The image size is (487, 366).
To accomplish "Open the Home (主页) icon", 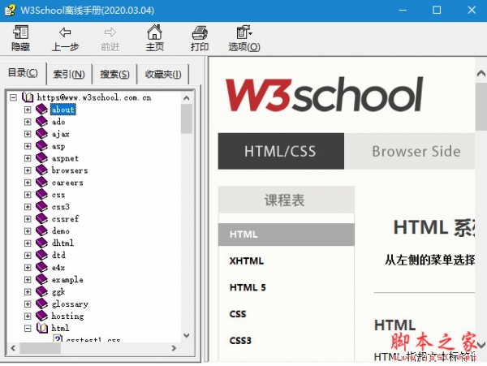I will pos(154,32).
